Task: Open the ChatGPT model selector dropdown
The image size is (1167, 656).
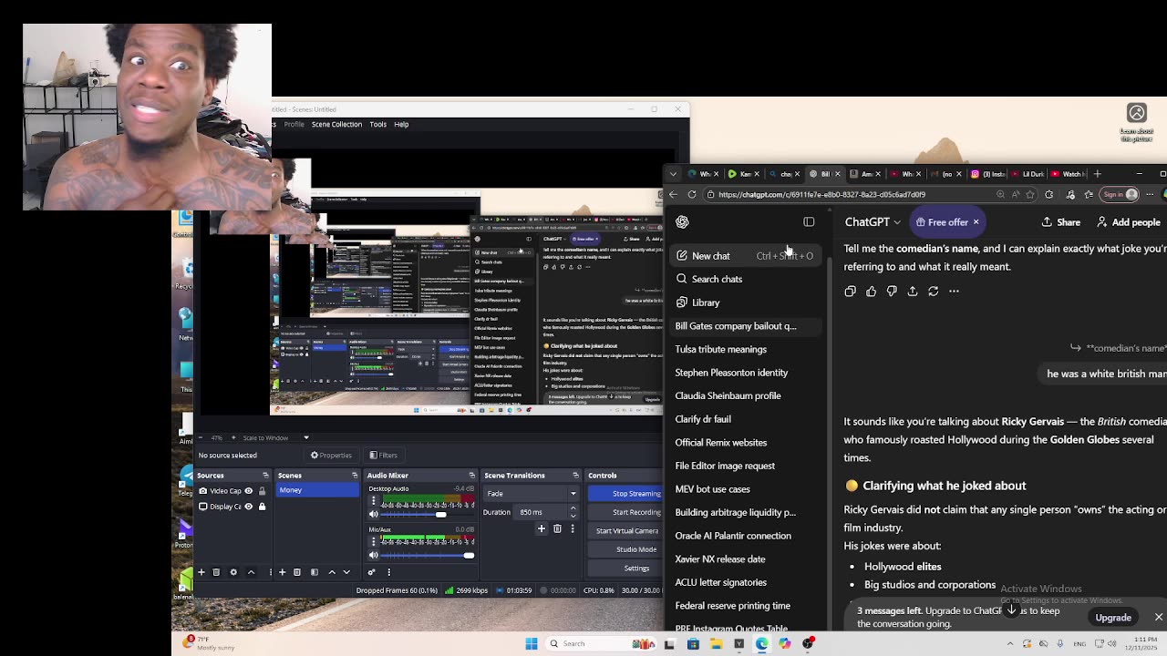Action: [873, 221]
